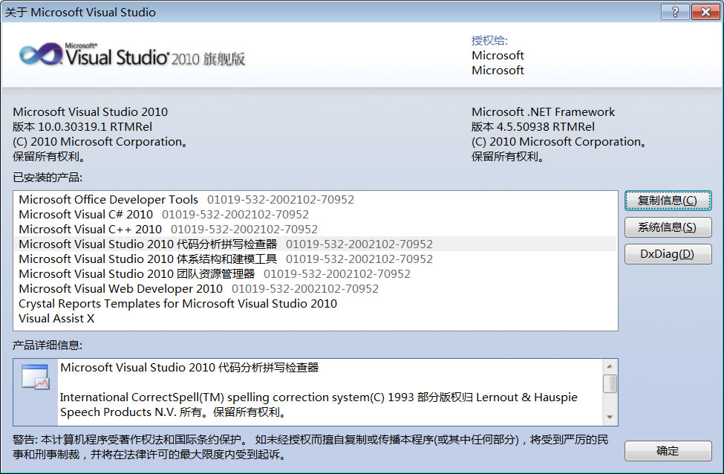Select Crystal Reports Templates row
Image resolution: width=724 pixels, height=474 pixels.
pos(316,304)
